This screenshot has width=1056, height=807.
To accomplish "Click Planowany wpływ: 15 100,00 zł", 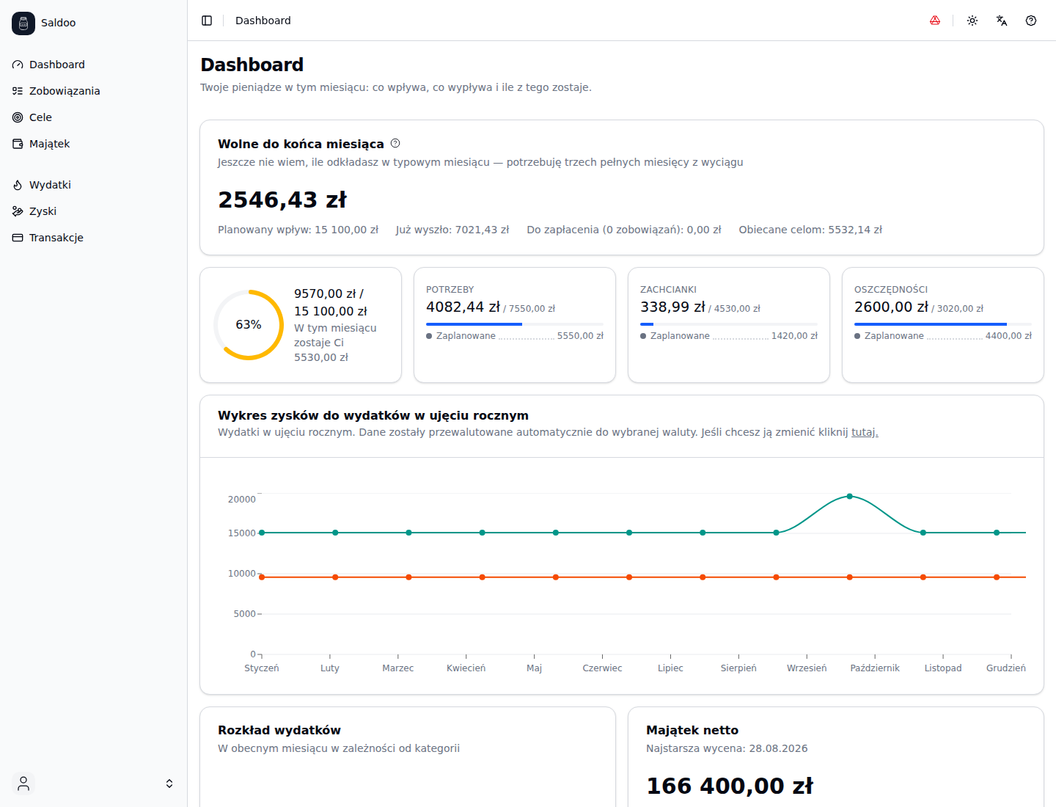I will pos(298,230).
